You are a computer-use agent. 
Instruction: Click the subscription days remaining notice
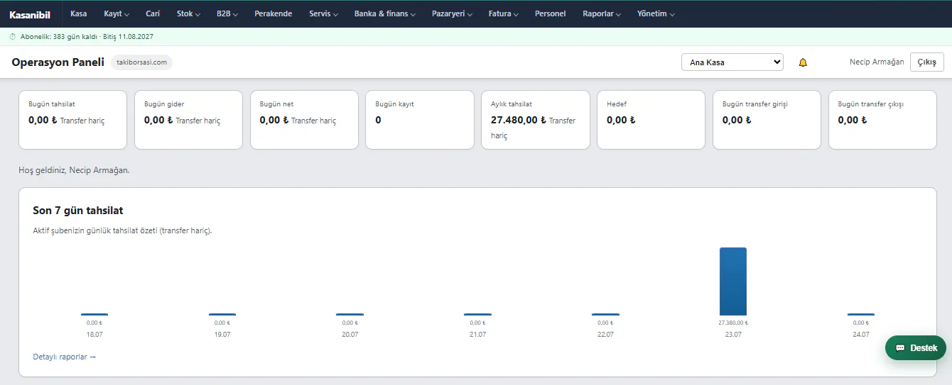click(x=87, y=36)
